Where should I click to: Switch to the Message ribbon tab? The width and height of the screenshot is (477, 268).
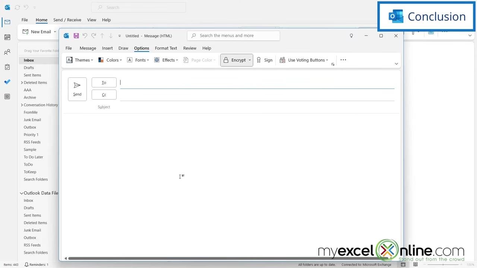[88, 48]
